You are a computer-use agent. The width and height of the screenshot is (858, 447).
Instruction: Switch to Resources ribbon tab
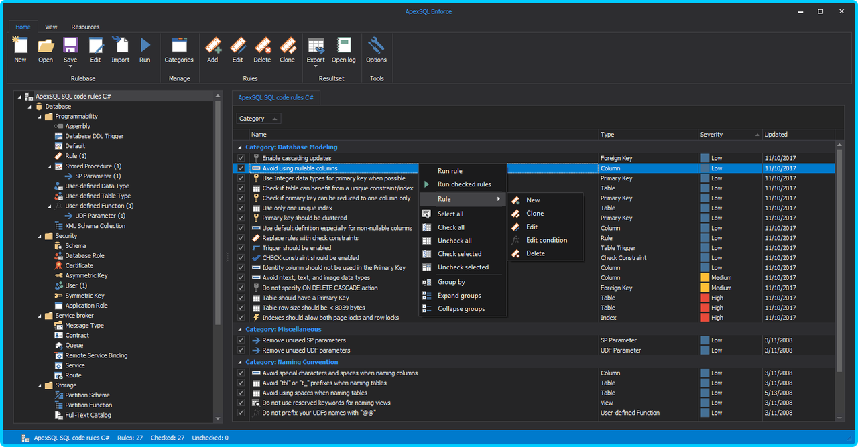click(85, 27)
